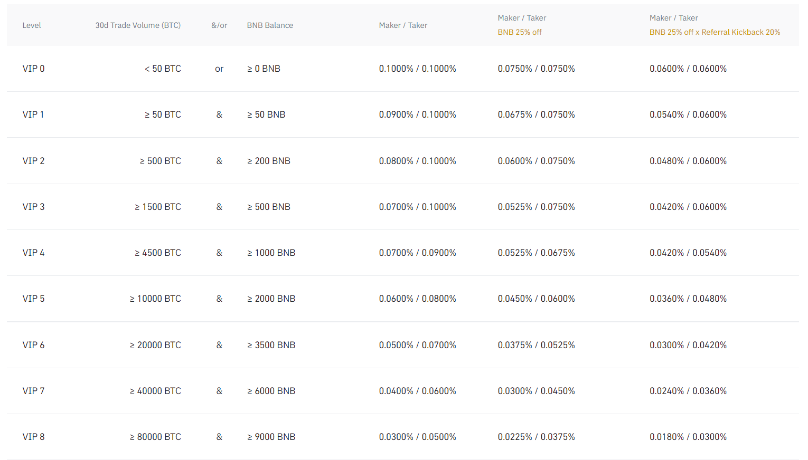Select the BNB Balance column header

pos(270,25)
